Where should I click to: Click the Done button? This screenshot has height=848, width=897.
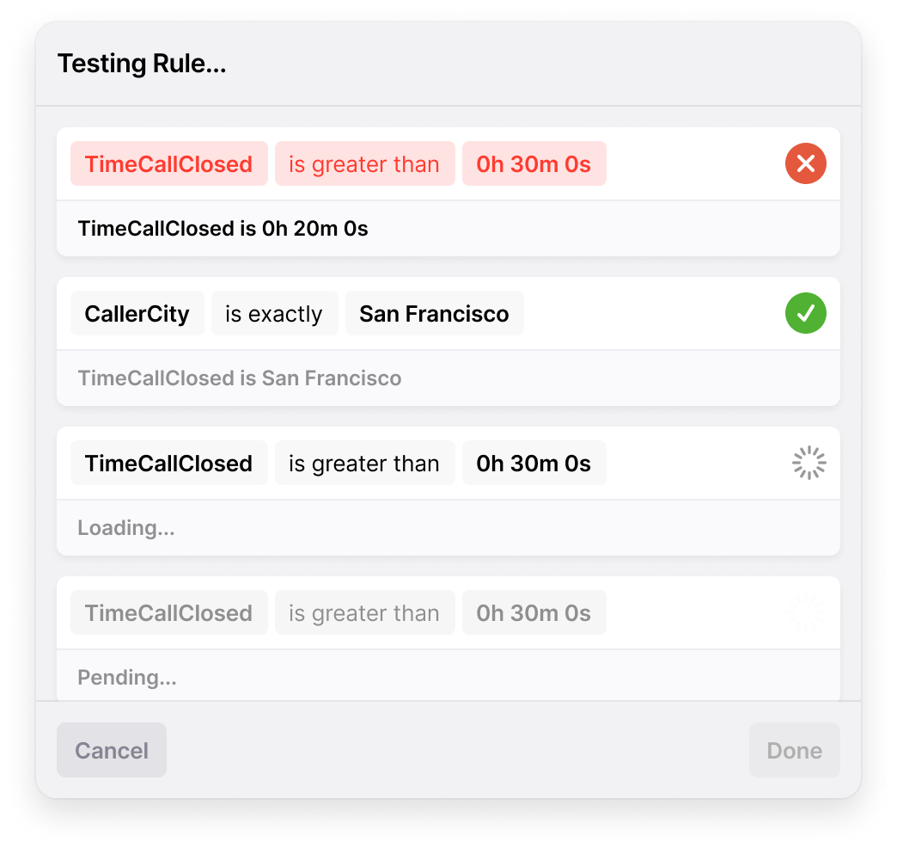[795, 750]
